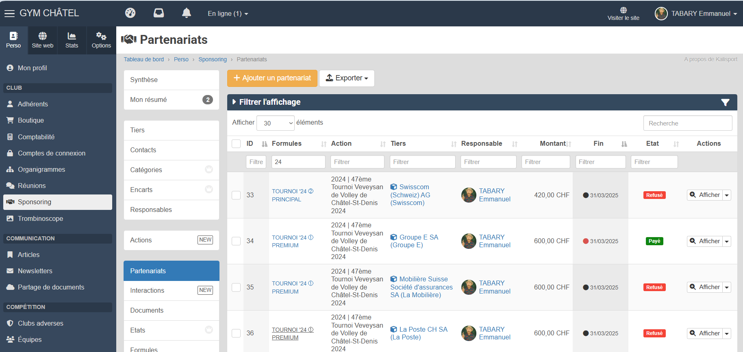
Task: Click the Visiter le site globe icon
Action: pyautogui.click(x=623, y=10)
